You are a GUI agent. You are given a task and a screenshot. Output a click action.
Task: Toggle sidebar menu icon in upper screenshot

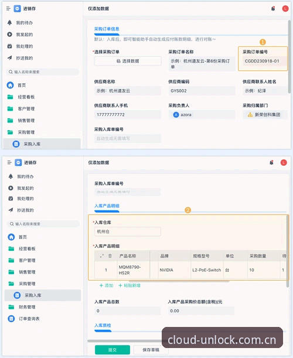pos(8,9)
